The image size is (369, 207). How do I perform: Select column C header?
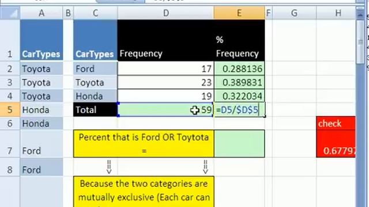(95, 13)
